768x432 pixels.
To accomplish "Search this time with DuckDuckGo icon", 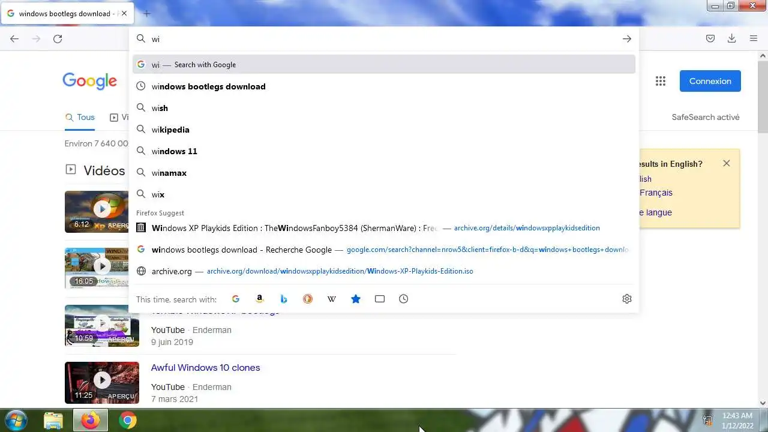I will click(308, 299).
